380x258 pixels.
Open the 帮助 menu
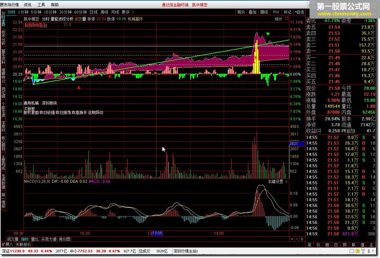(55, 5)
